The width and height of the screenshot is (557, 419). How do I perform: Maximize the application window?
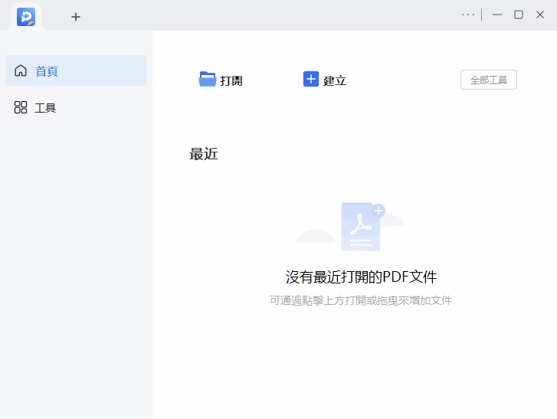(519, 15)
